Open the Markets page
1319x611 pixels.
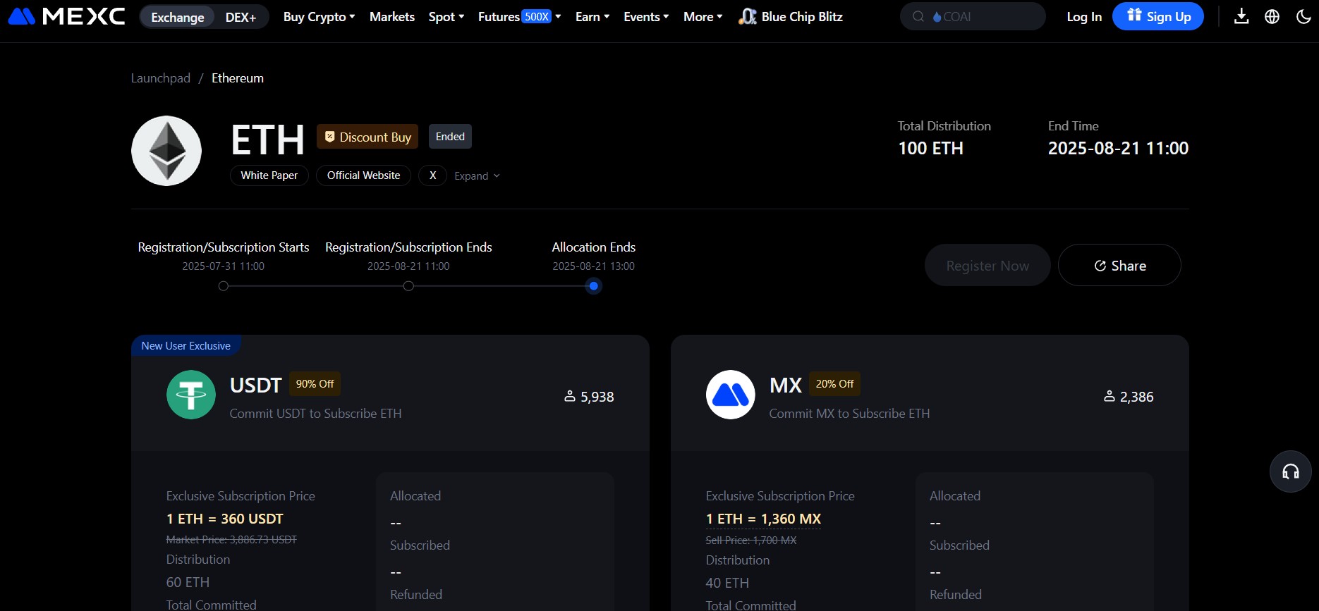coord(392,16)
